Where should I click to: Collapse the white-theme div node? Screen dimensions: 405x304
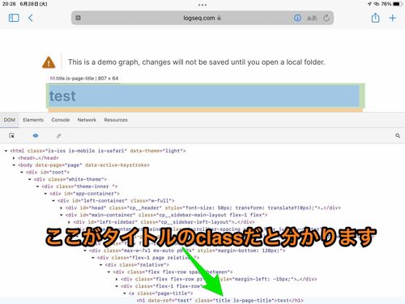click(30, 179)
